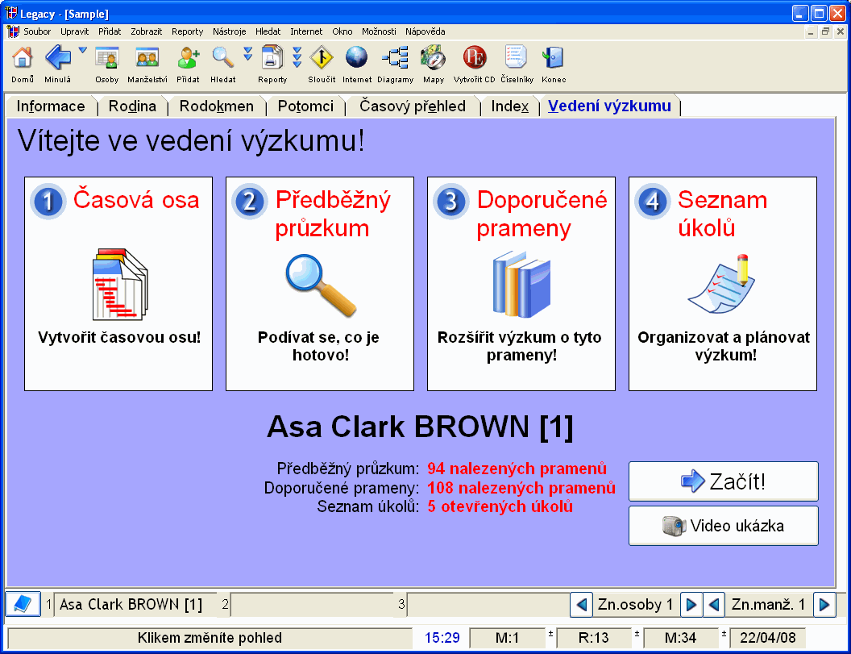The width and height of the screenshot is (851, 654).
Task: Click the Konec exit door icon
Action: coord(553,58)
